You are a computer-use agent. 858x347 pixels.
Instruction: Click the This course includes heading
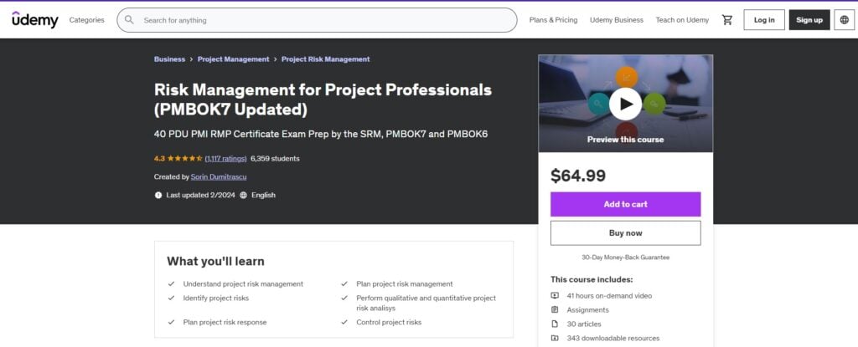(x=592, y=279)
